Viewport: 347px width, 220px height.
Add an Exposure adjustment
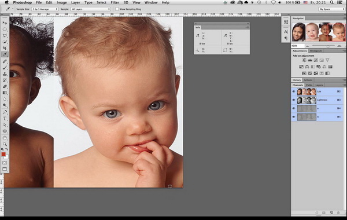point(322,60)
